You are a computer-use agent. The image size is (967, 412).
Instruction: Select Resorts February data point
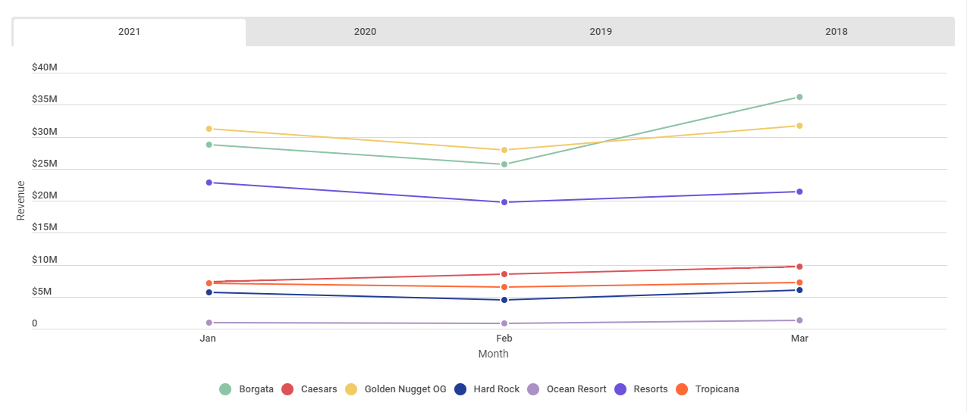(504, 202)
